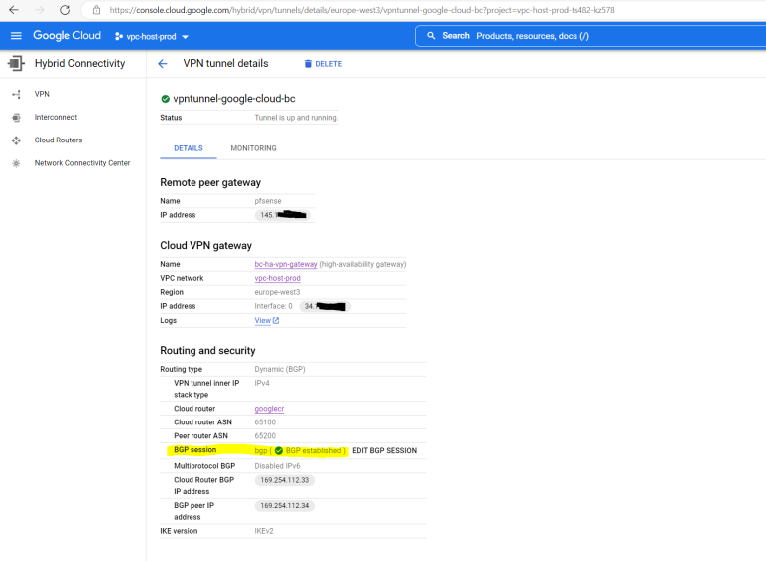Open Interconnect in the sidebar
The height and width of the screenshot is (561, 766).
click(56, 118)
